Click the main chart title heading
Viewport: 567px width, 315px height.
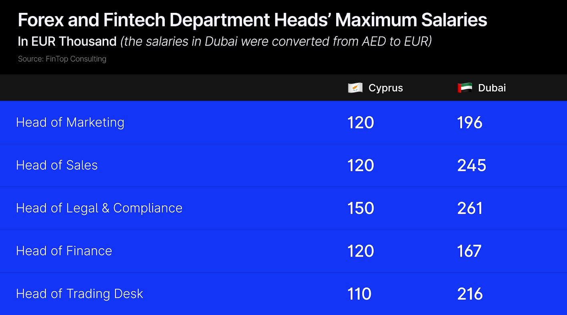252,20
